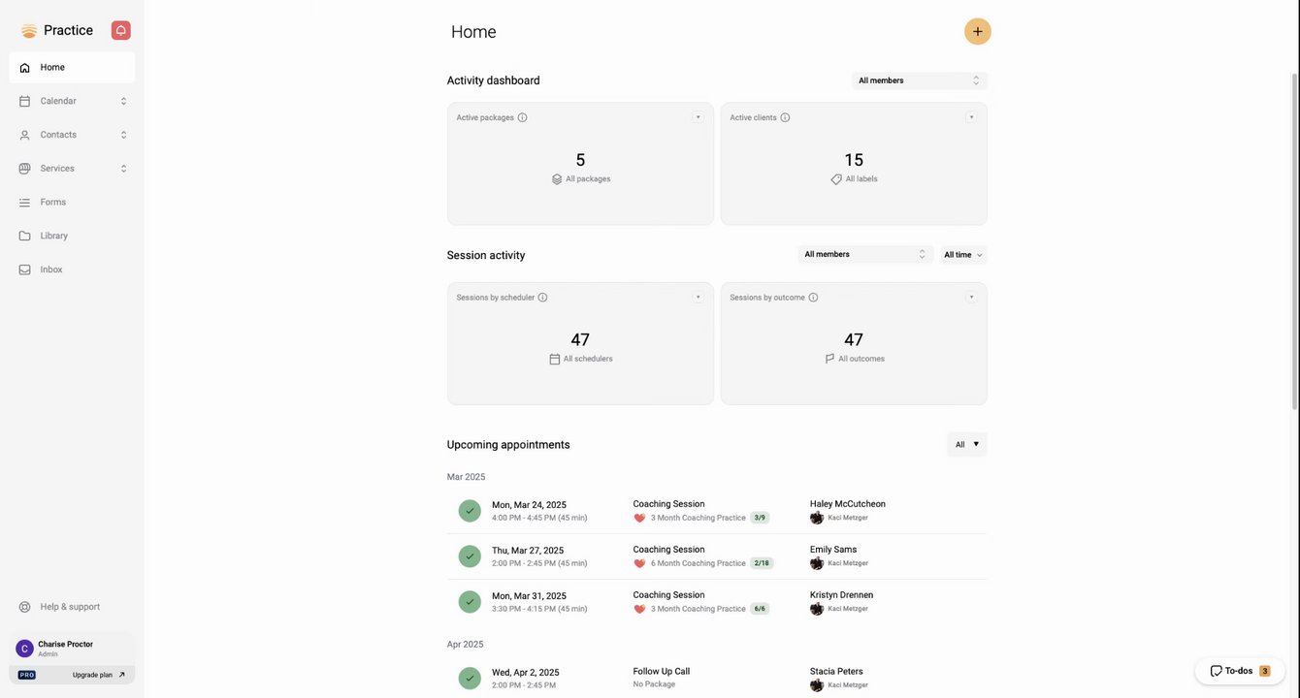Click info icon beside Active clients

tap(785, 117)
